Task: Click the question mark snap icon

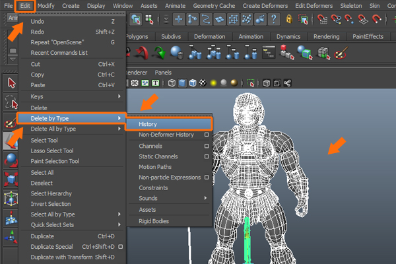Action: tap(274, 20)
